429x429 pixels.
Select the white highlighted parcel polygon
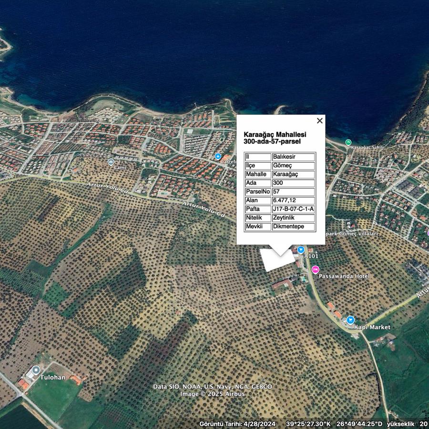[276, 260]
